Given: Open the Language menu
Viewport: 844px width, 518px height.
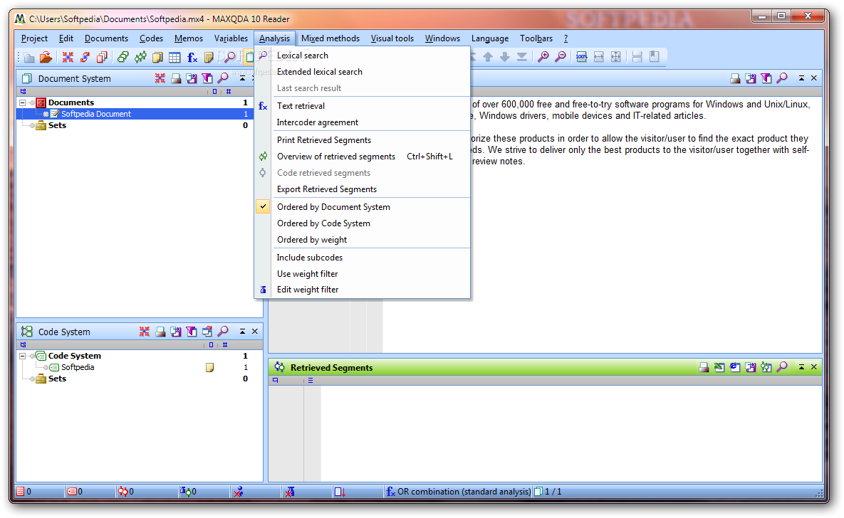Looking at the screenshot, I should click(x=490, y=38).
